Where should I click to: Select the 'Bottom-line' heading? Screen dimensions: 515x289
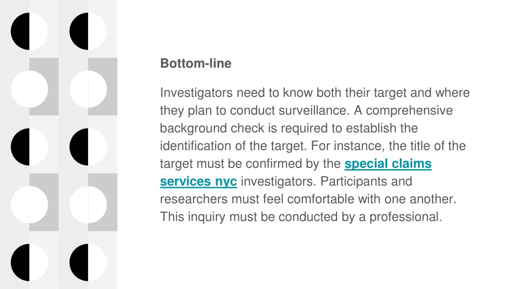[196, 63]
